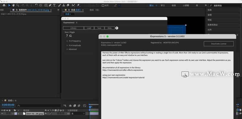242x119 pixels.
Task: Open the 合成 1 timeline panel menu
Action: [15, 101]
